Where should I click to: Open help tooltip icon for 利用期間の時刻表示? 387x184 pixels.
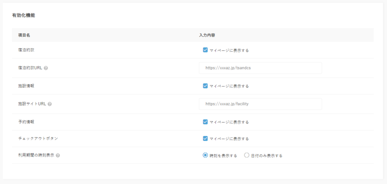[58, 155]
